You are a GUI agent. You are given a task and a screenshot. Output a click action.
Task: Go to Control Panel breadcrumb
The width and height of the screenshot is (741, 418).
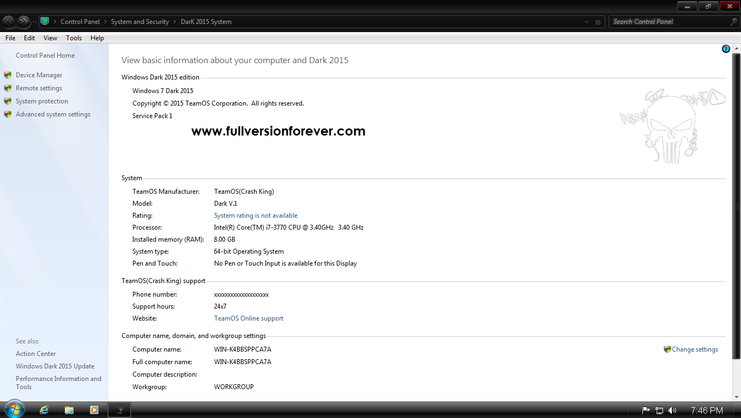(x=80, y=22)
